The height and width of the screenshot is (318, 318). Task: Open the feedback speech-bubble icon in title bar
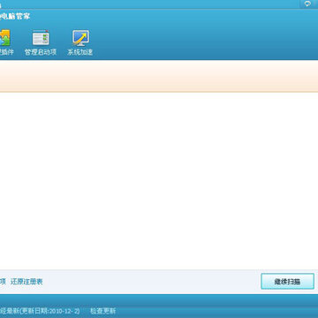307,4
